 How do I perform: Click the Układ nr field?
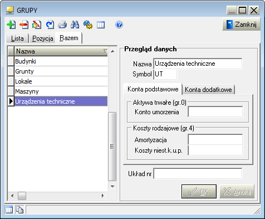(198, 174)
